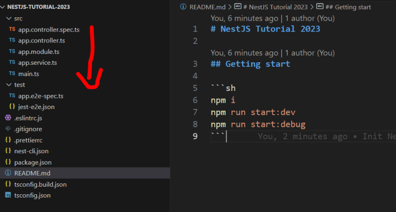
Task: Open tsconfig.json file
Action: pos(32,195)
